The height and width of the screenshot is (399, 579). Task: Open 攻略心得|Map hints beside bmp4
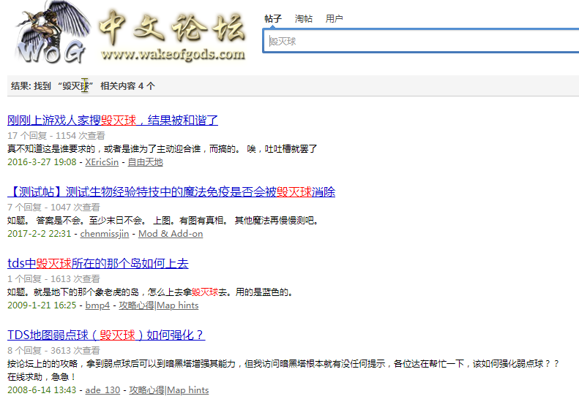point(158,305)
